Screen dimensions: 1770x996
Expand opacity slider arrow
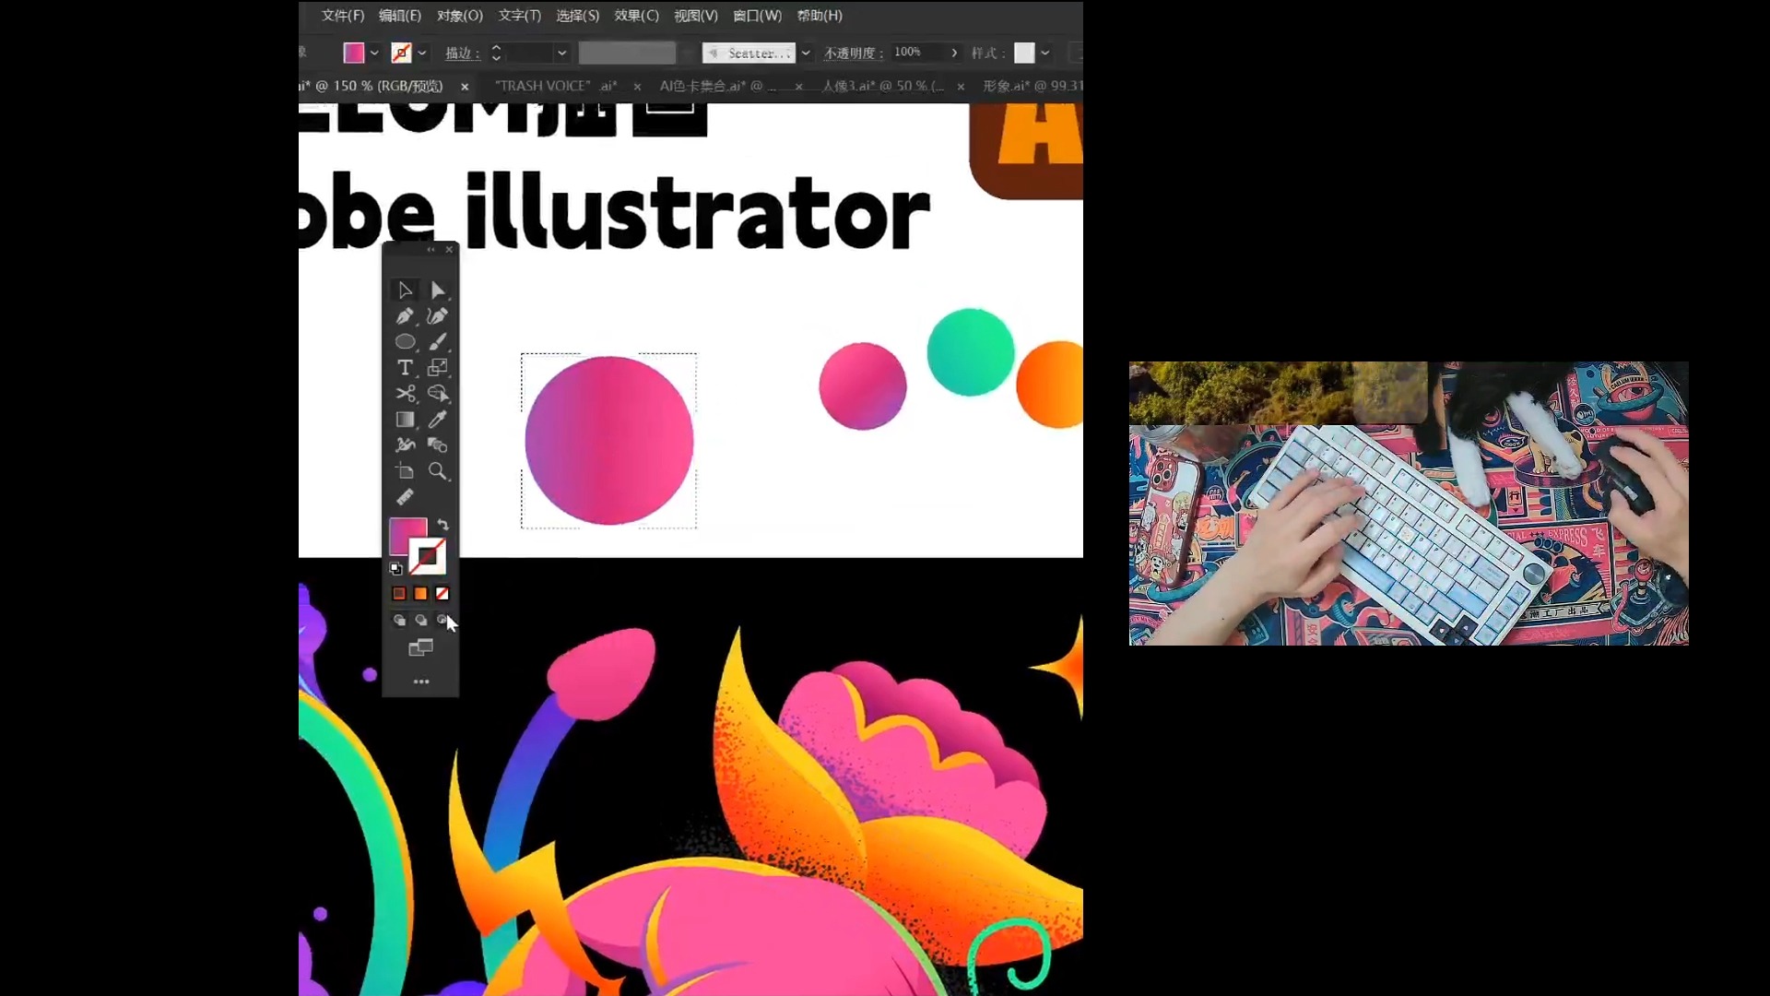[954, 53]
